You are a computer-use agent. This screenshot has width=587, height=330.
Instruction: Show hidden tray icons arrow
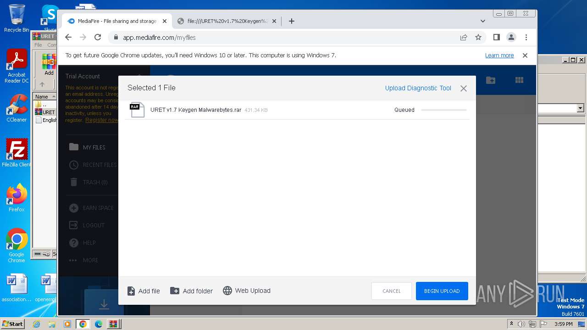click(x=511, y=324)
